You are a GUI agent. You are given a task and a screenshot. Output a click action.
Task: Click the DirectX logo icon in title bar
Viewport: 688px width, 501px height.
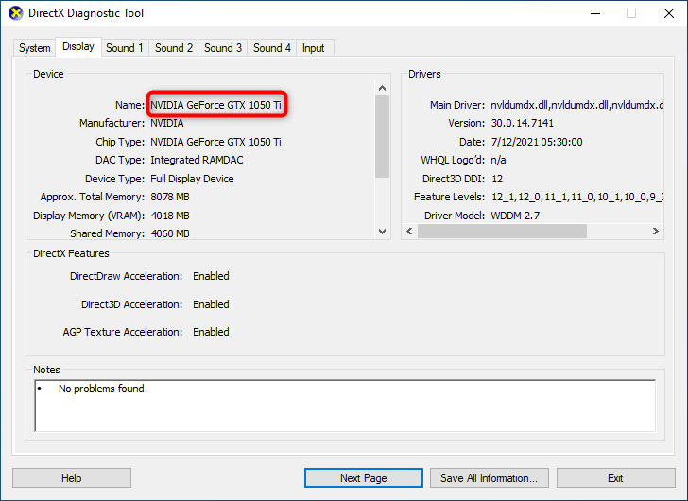tap(16, 13)
